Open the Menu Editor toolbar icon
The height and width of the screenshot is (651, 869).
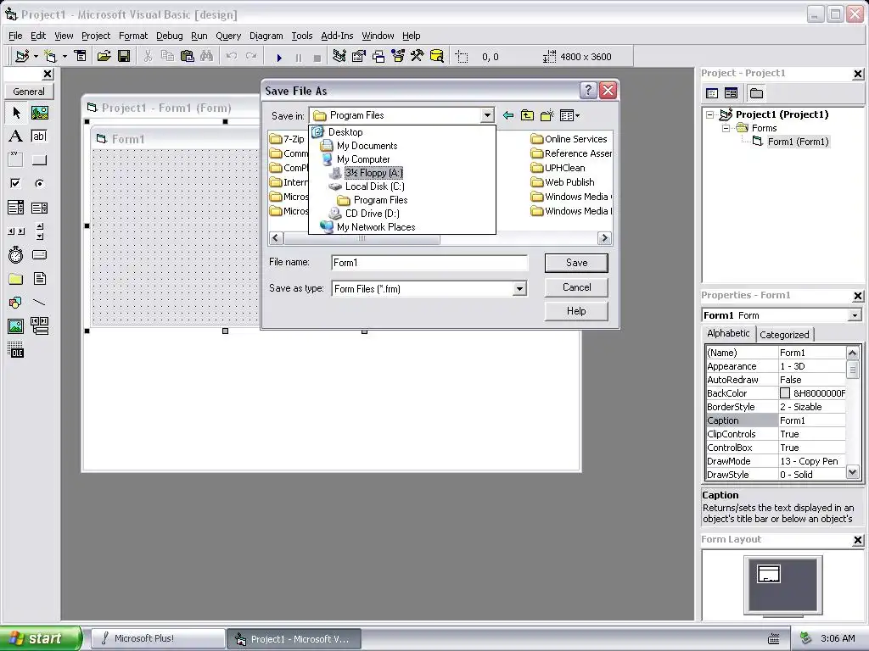click(81, 57)
